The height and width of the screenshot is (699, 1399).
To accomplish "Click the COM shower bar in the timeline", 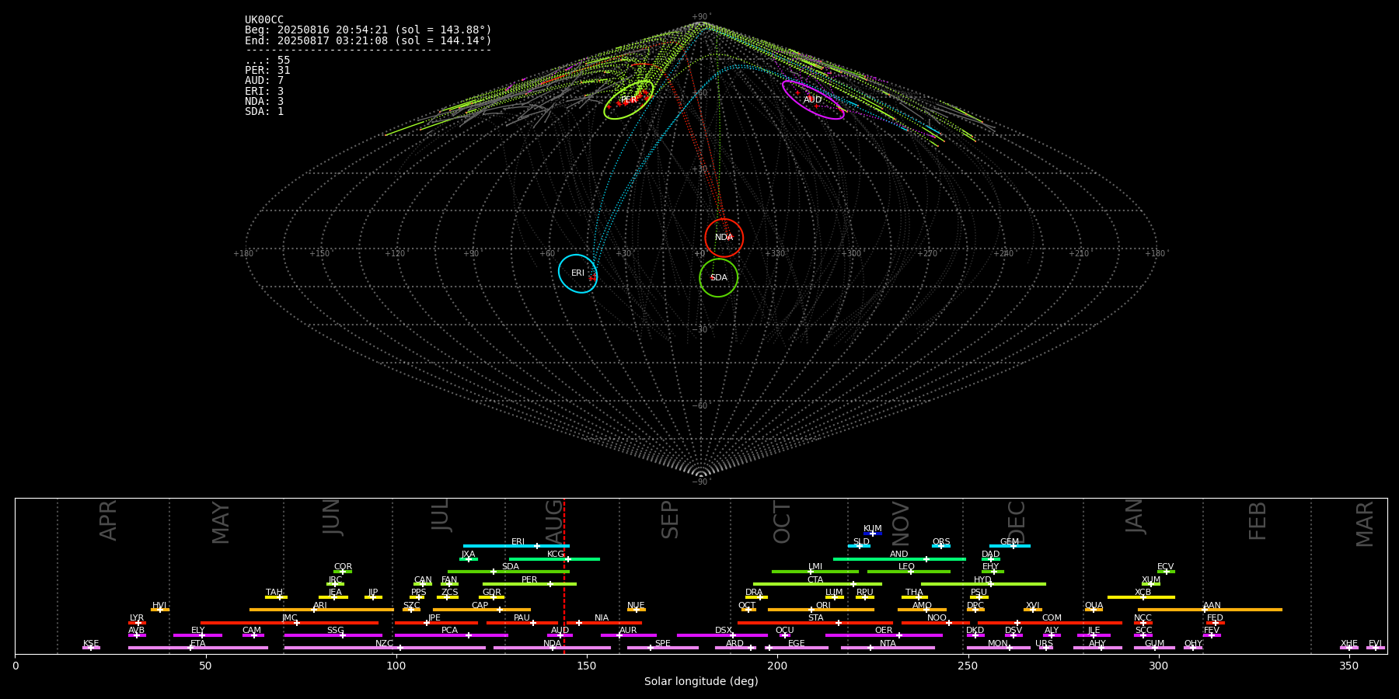I will click(x=1050, y=622).
